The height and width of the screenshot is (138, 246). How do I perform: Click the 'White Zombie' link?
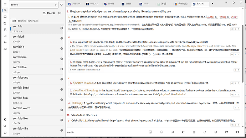76,50
